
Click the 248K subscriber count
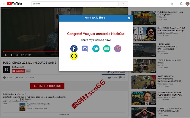click(28, 71)
